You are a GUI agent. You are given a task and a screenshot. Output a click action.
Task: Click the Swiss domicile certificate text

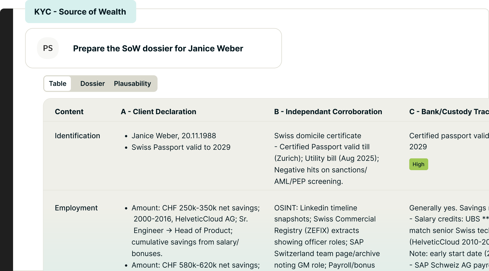coord(318,136)
